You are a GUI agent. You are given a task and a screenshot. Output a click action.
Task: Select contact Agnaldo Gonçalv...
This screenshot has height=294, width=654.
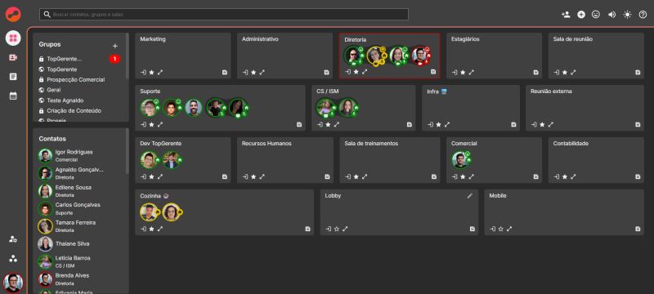click(x=79, y=173)
